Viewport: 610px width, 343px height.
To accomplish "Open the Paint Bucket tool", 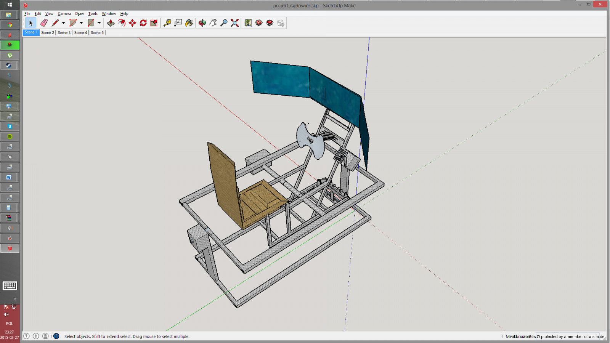I will pyautogui.click(x=189, y=23).
